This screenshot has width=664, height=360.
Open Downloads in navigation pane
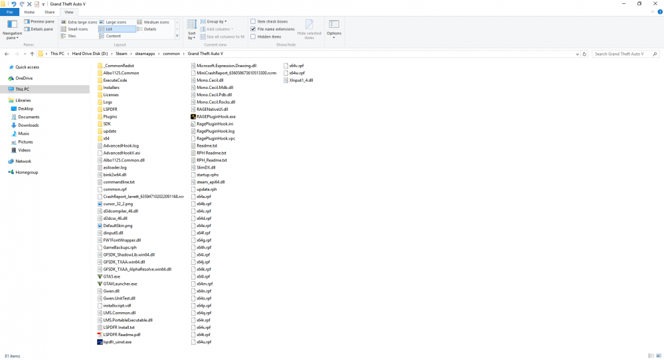pos(28,125)
